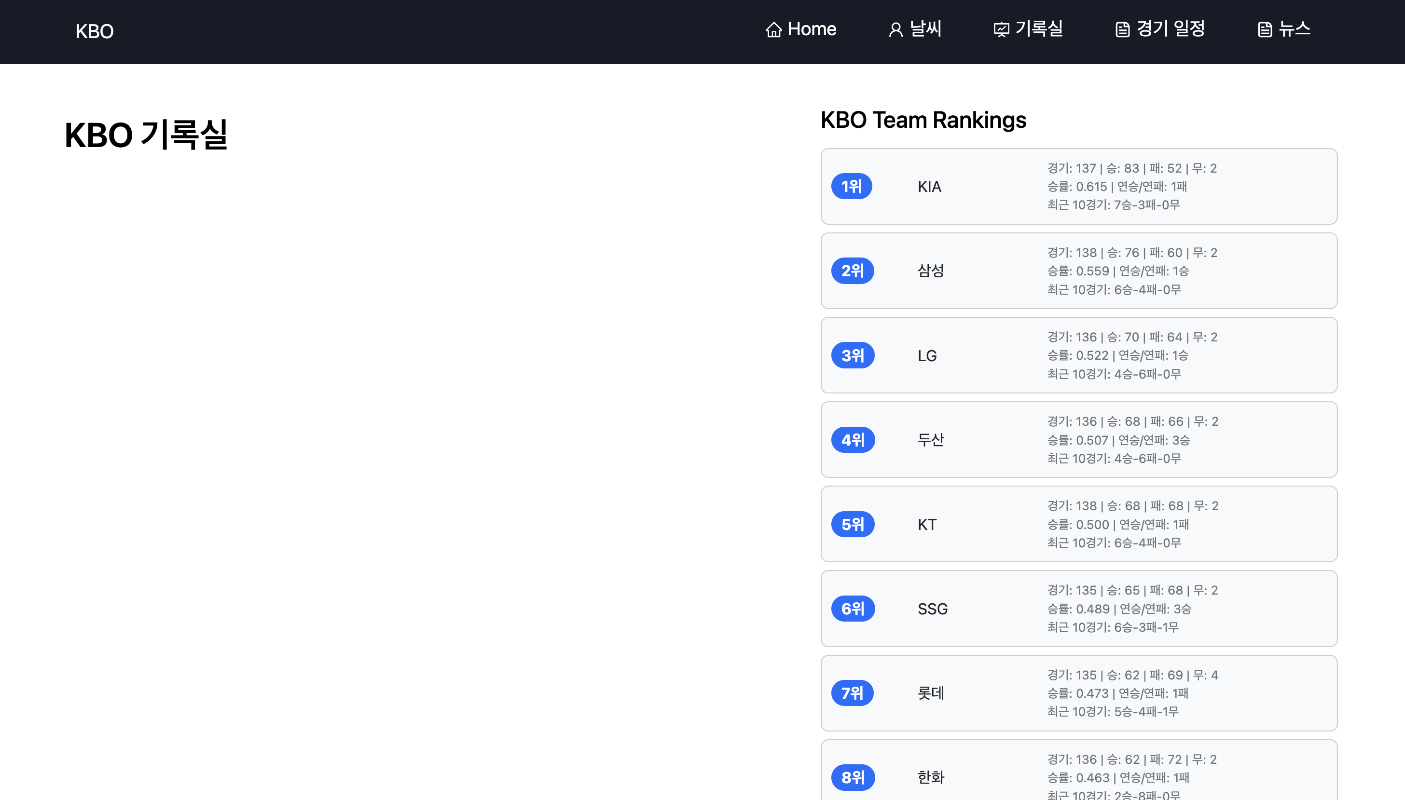Click '승률: 0.473' line for 롯데
The width and height of the screenshot is (1405, 800).
1118,693
